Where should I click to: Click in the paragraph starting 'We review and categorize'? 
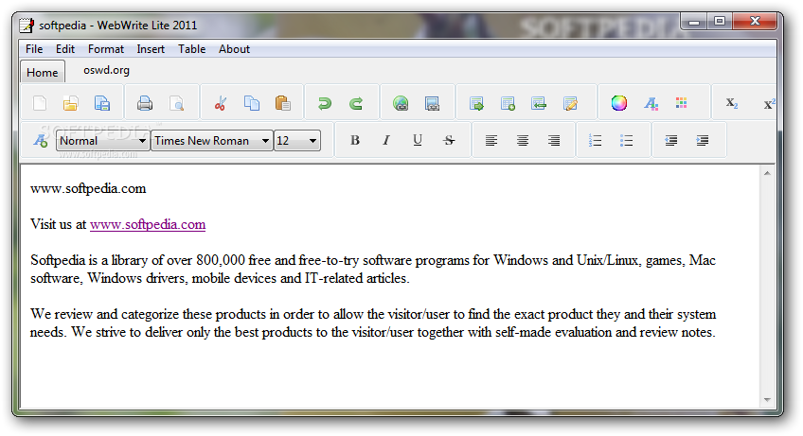(x=373, y=323)
